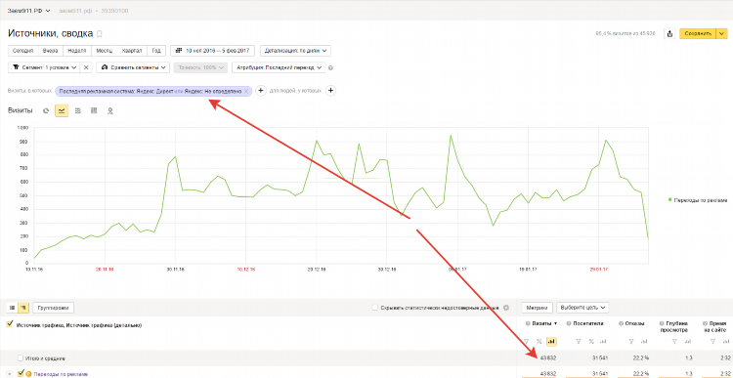
Task: Remove the segment with X icon
Action: tap(86, 67)
